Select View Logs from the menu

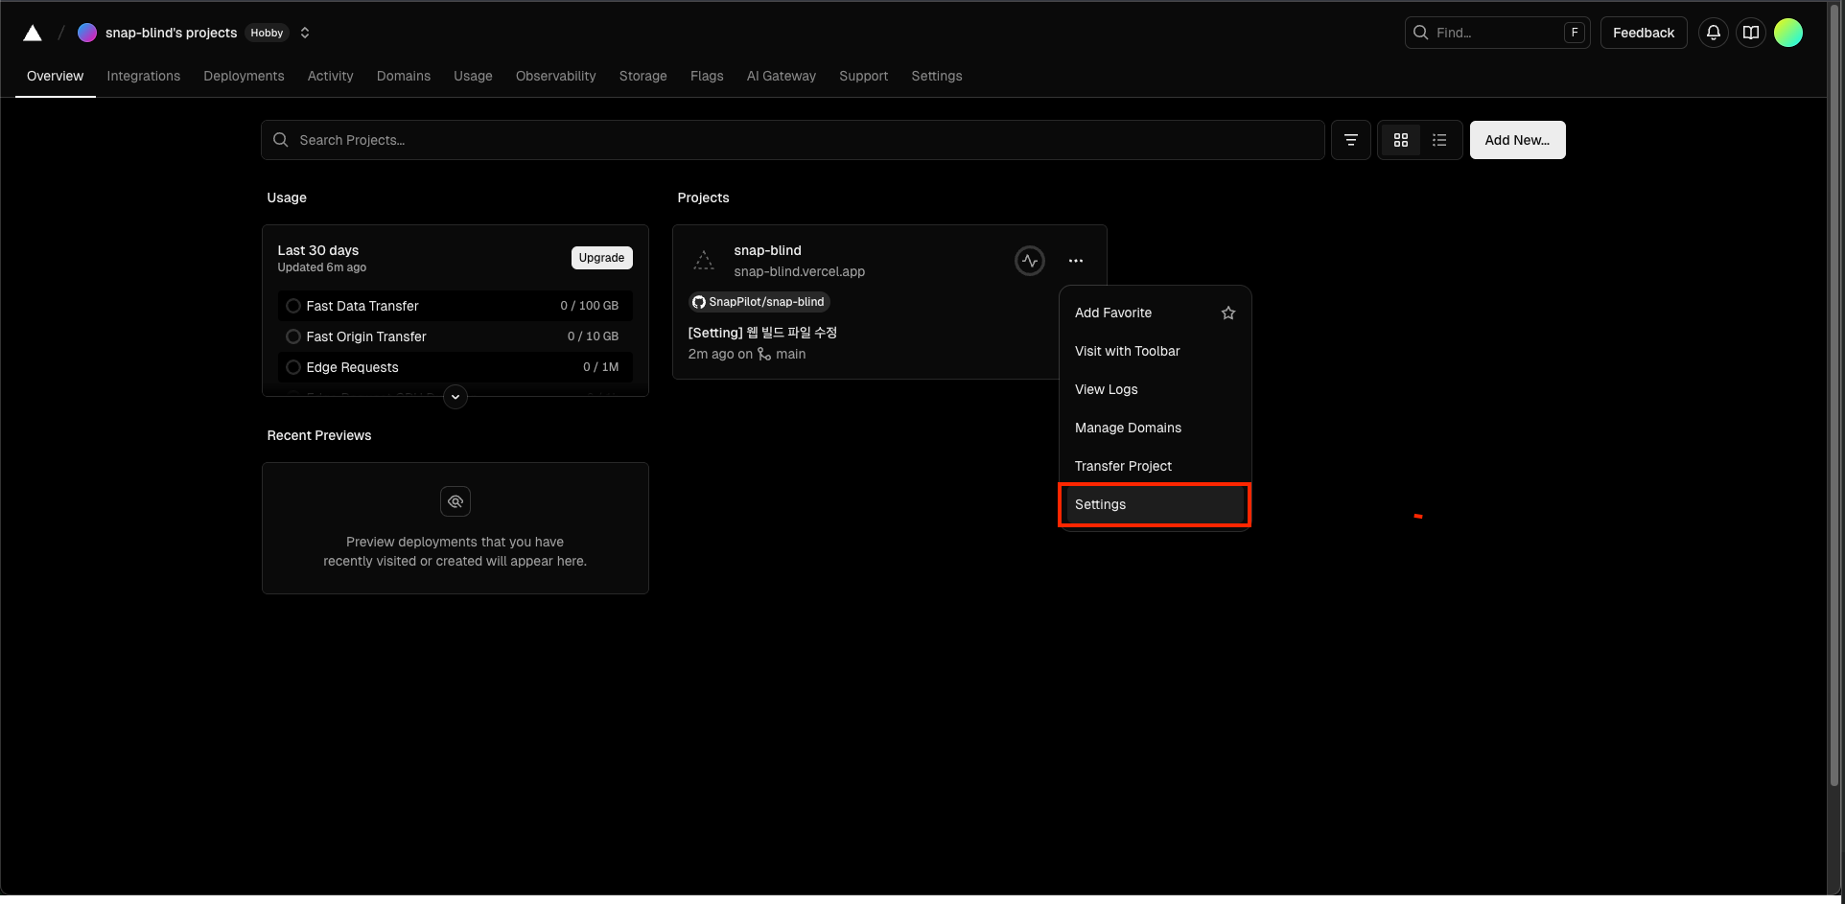pos(1155,389)
